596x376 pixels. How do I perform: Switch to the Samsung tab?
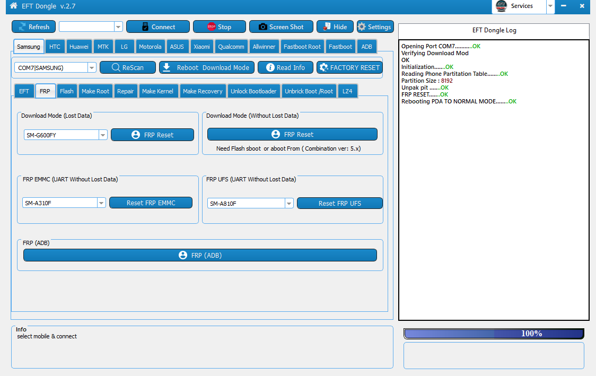coord(29,46)
